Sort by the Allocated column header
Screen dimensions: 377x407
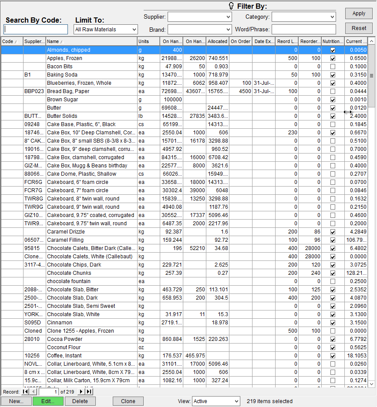218,42
